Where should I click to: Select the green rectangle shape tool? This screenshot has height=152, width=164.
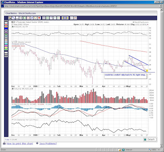(x=25, y=18)
